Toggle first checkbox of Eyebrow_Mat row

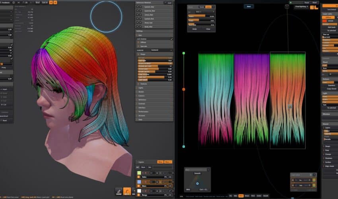[137, 11]
